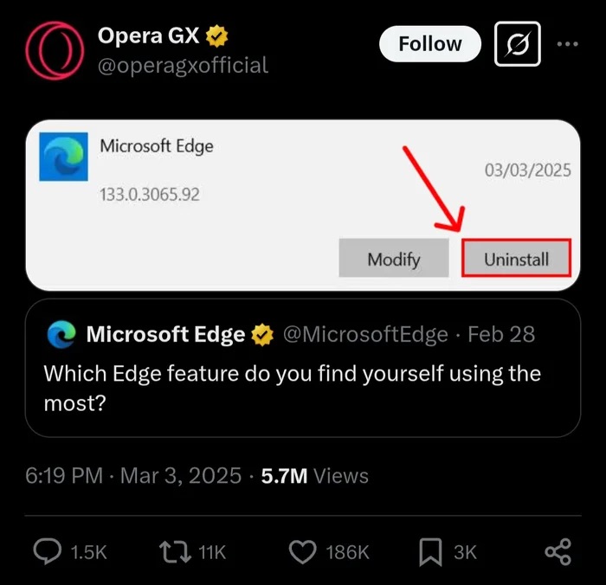The image size is (606, 585).
Task: Open the @MicrosoftEdge handle link
Action: [365, 335]
